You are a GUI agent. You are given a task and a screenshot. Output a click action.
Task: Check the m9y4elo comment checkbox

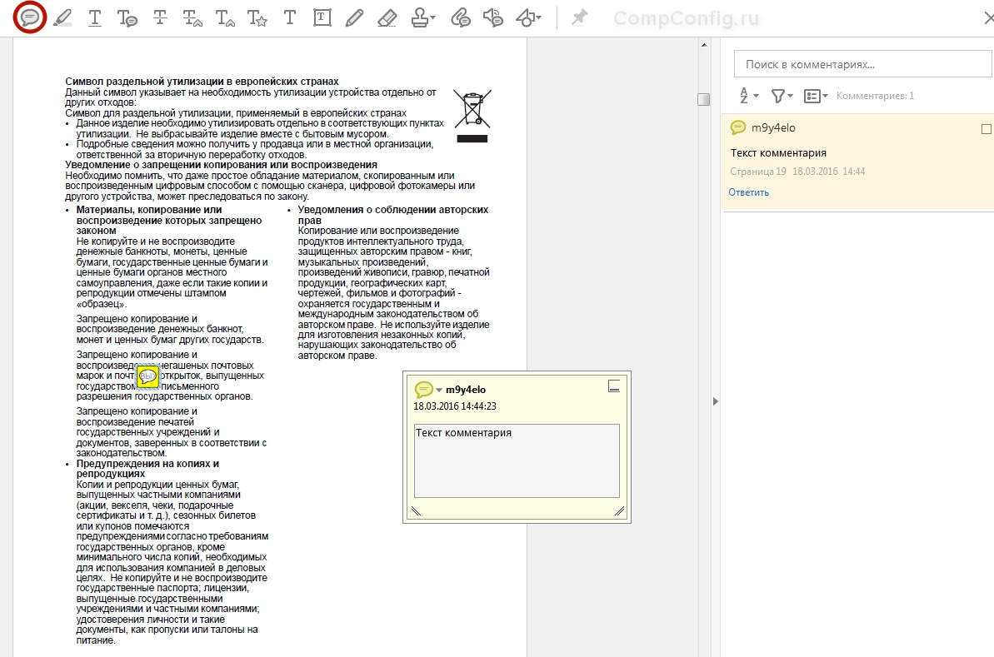click(987, 129)
